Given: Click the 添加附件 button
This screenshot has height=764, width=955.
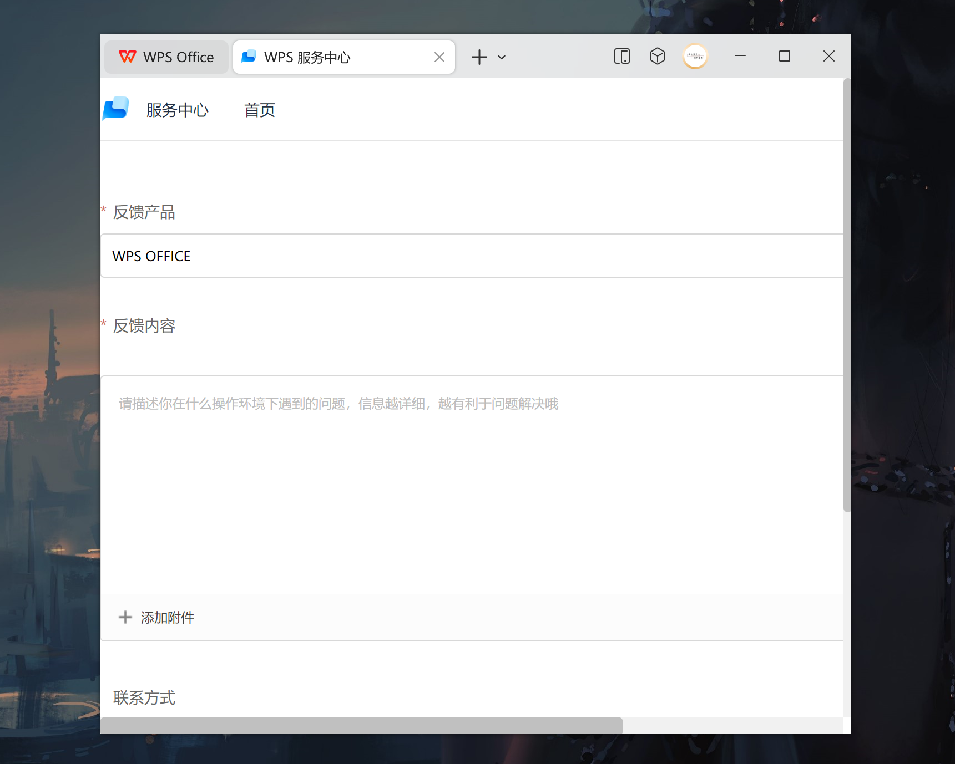Looking at the screenshot, I should coord(156,617).
